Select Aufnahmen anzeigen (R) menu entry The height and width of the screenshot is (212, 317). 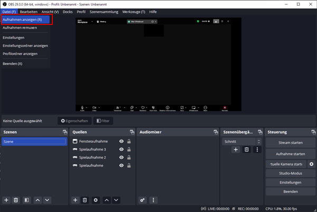point(25,20)
